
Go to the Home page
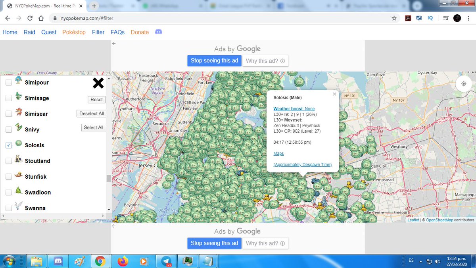(x=10, y=32)
